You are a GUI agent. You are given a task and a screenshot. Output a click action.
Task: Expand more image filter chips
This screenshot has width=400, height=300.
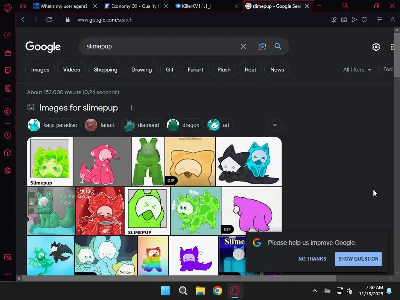pos(275,125)
